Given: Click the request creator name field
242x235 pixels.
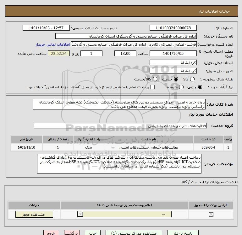Looking at the screenshot, I should (134, 44).
